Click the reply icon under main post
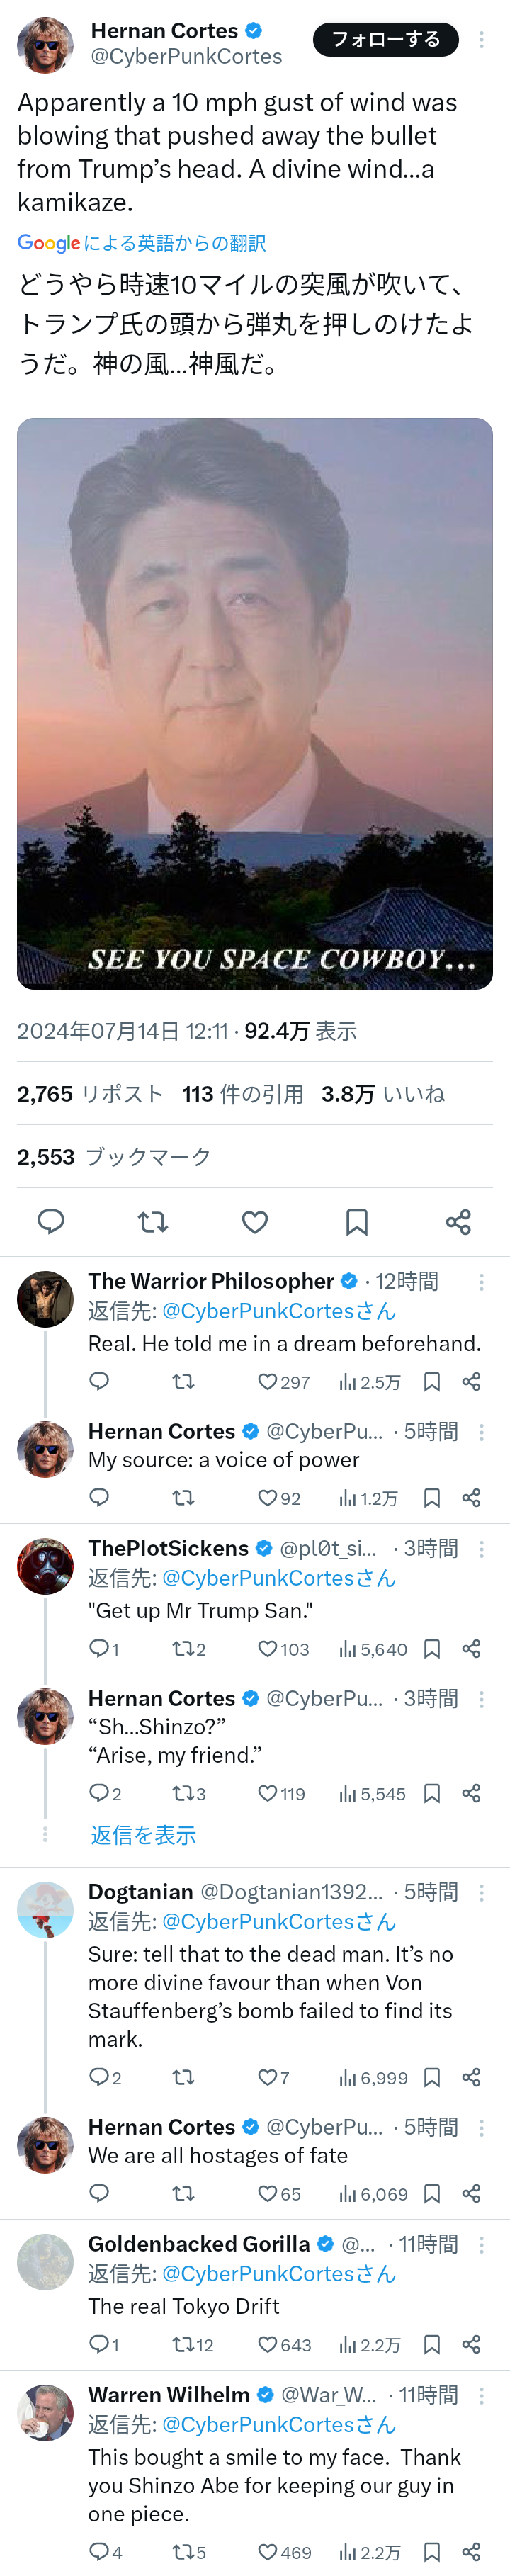The height and width of the screenshot is (2576, 510). (x=51, y=1221)
